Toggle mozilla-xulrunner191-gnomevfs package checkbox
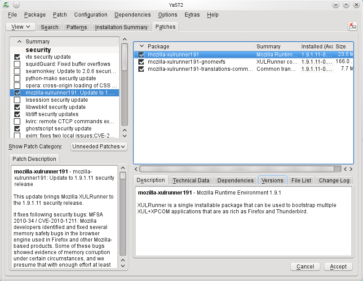 (x=141, y=62)
